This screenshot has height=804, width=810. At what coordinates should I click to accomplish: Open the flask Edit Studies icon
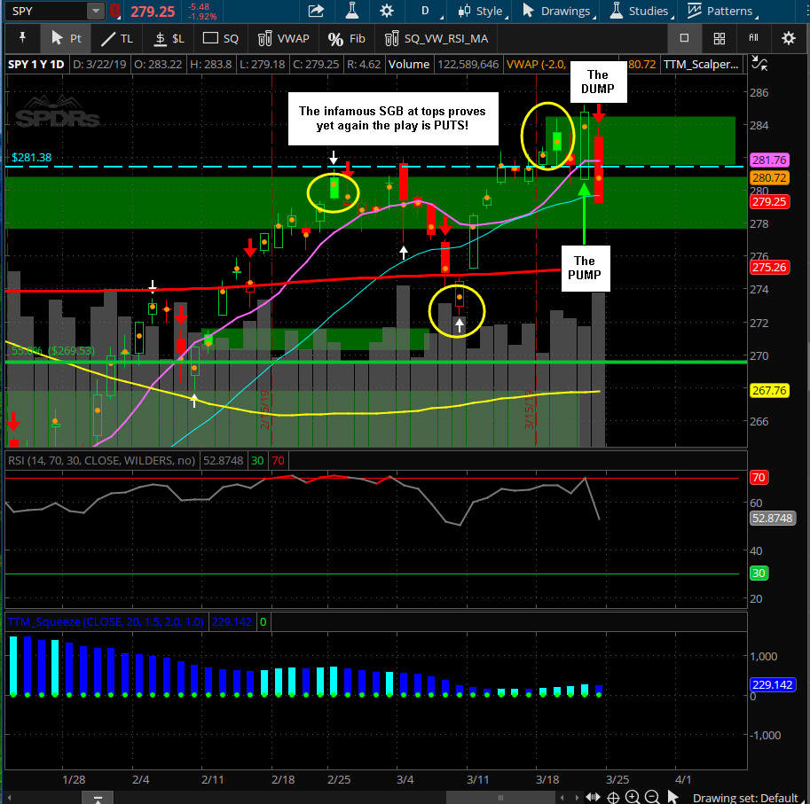350,12
